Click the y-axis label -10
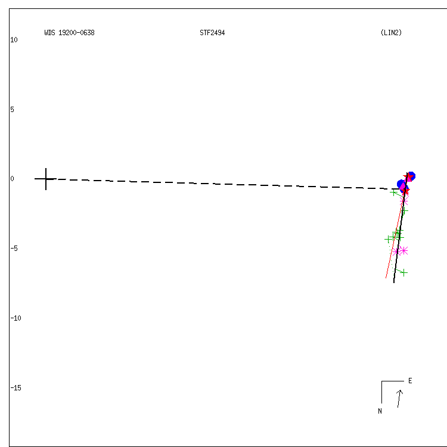The width and height of the screenshot is (447, 447). click(x=15, y=318)
